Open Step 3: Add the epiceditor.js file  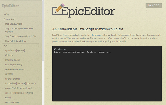click(x=21, y=36)
